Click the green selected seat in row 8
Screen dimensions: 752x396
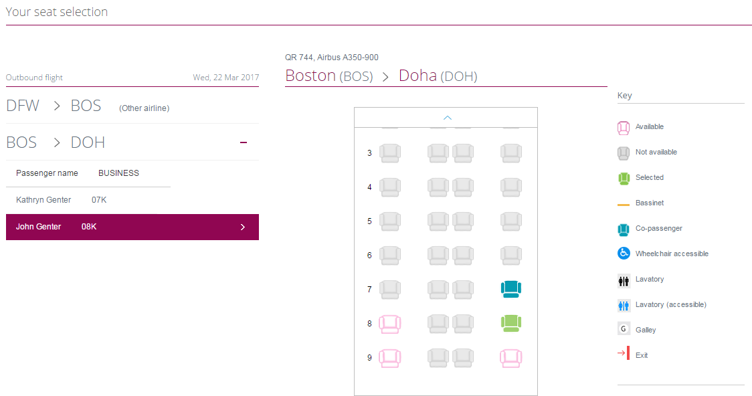tap(510, 324)
